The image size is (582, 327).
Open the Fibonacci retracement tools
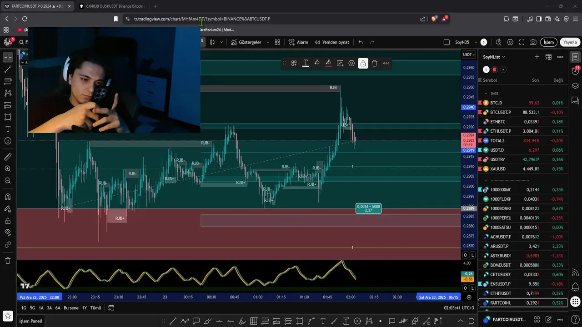[8, 81]
